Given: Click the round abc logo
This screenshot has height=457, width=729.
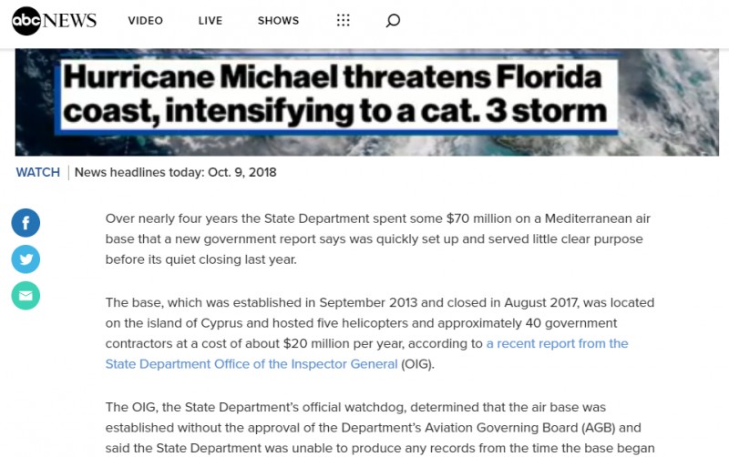Looking at the screenshot, I should tap(26, 21).
